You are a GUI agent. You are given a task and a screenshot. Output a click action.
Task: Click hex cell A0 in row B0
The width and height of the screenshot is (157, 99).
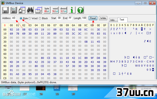click(x=18, y=74)
